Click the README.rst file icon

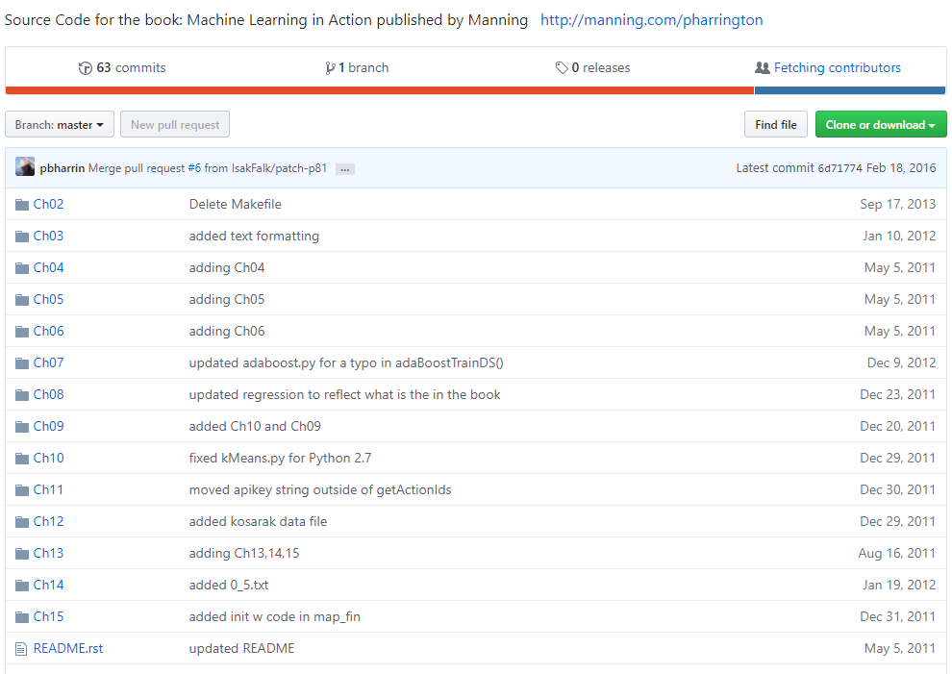pyautogui.click(x=21, y=649)
